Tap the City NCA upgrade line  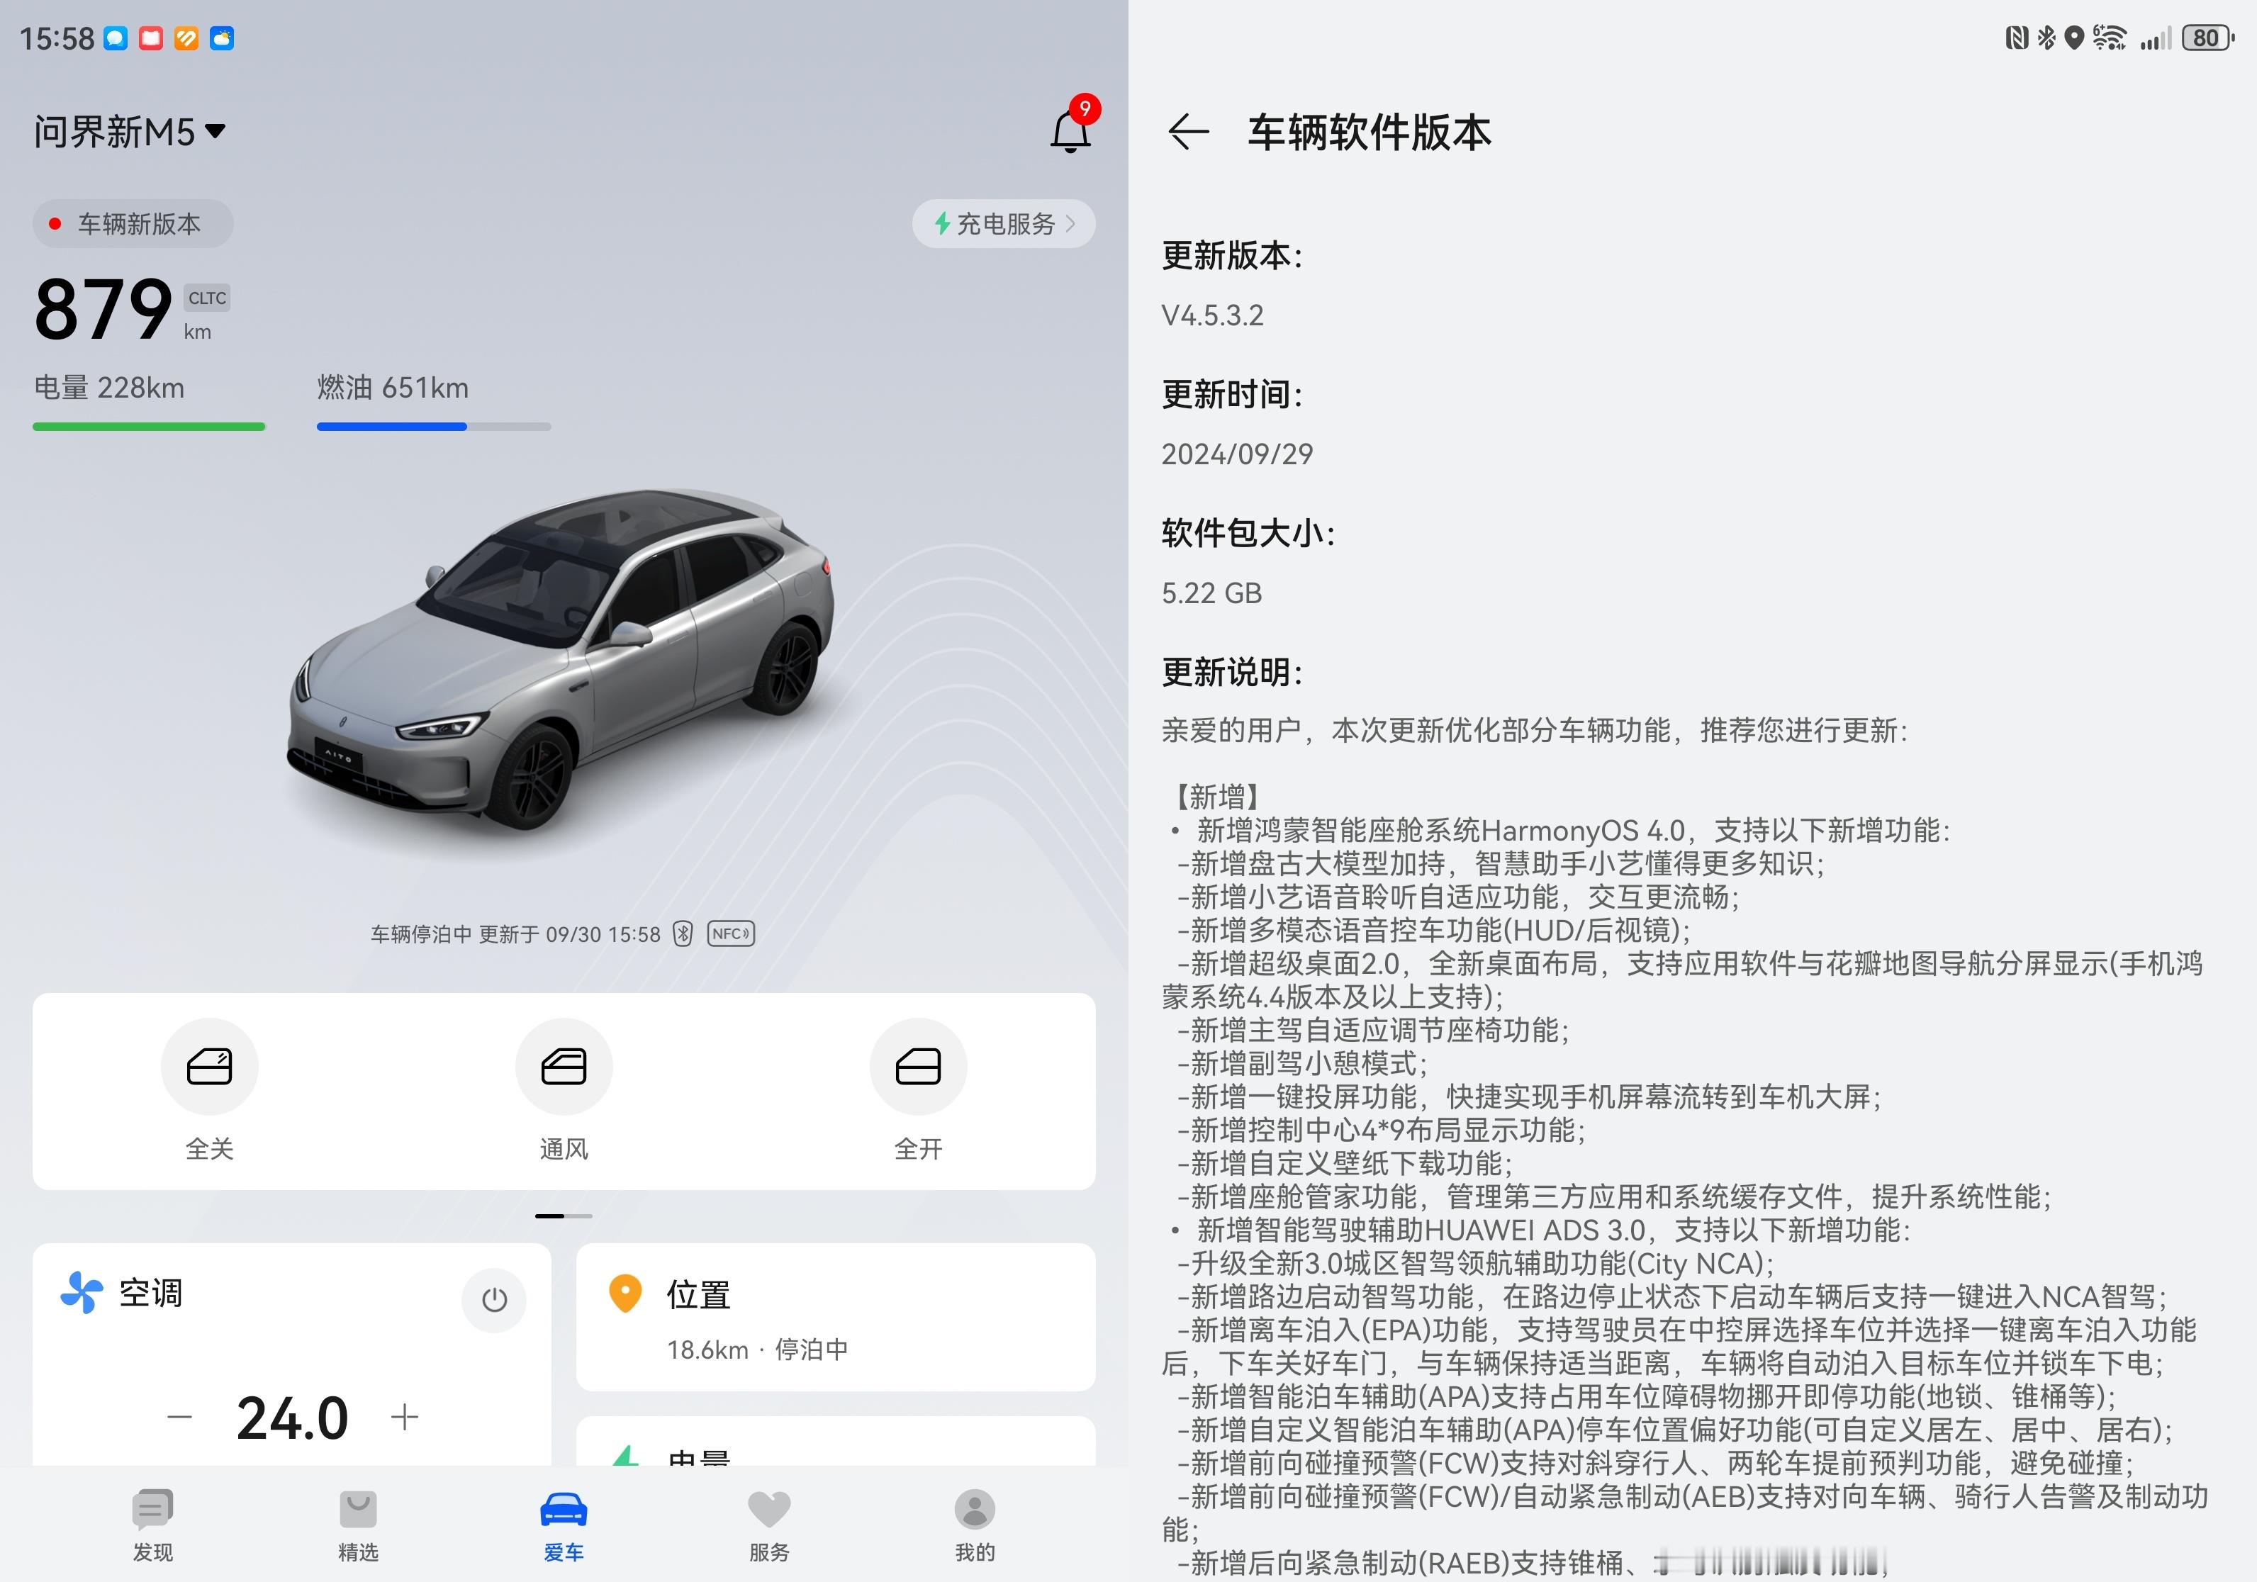pos(1476,1264)
